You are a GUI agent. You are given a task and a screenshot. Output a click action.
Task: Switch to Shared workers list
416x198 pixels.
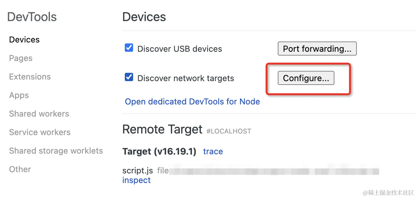point(39,114)
